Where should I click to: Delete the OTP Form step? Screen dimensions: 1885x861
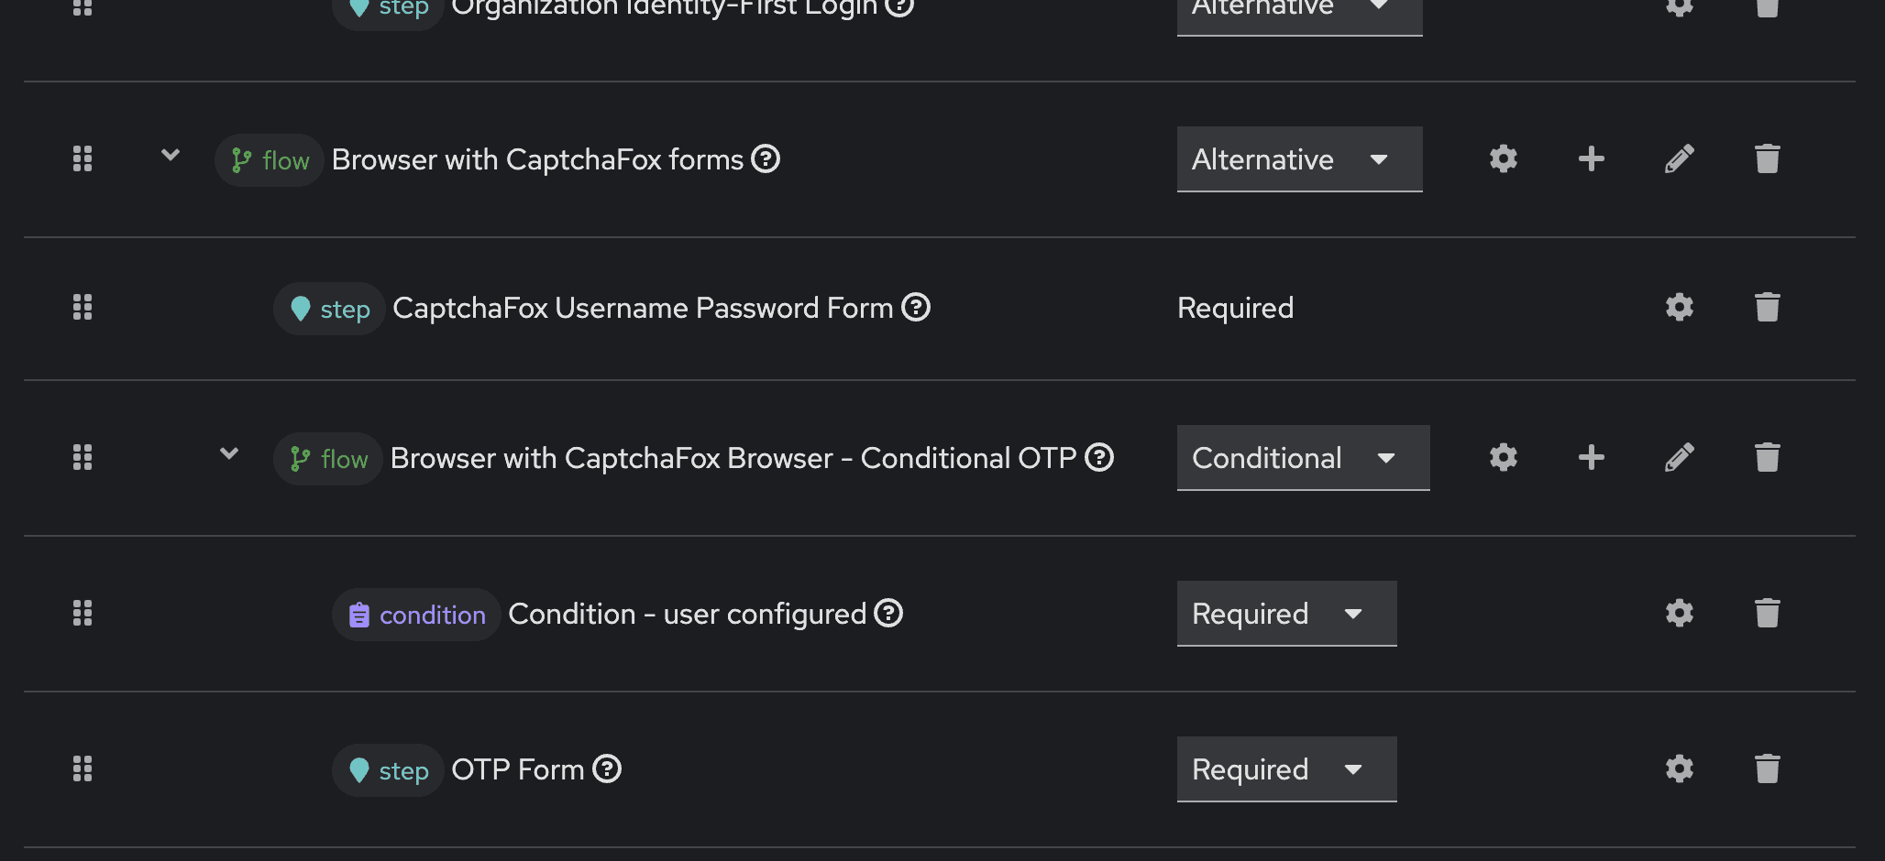point(1767,768)
